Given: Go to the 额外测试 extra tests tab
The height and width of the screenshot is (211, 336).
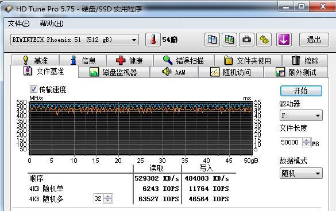Looking at the screenshot, I should 296,72.
